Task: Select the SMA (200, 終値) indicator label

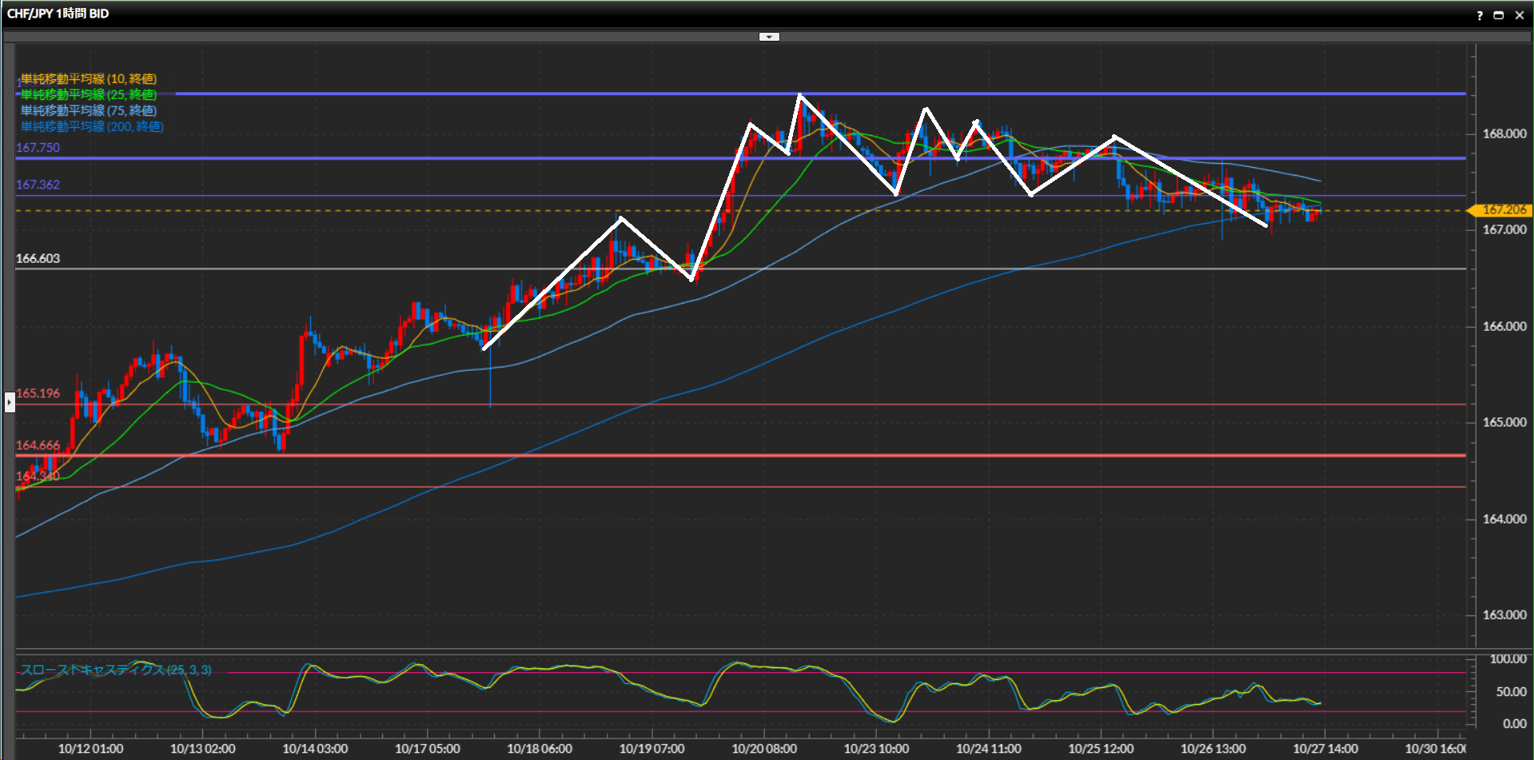Action: 92,126
